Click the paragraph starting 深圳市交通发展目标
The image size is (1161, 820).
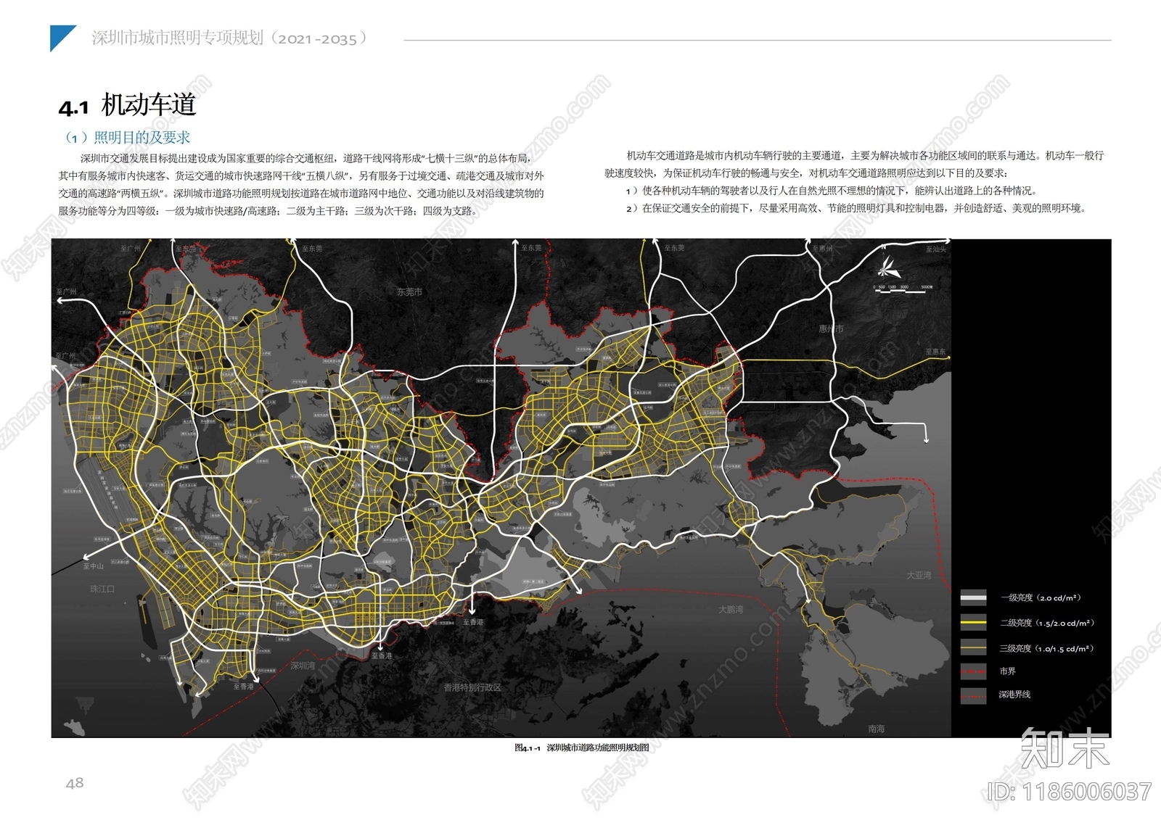(x=301, y=184)
